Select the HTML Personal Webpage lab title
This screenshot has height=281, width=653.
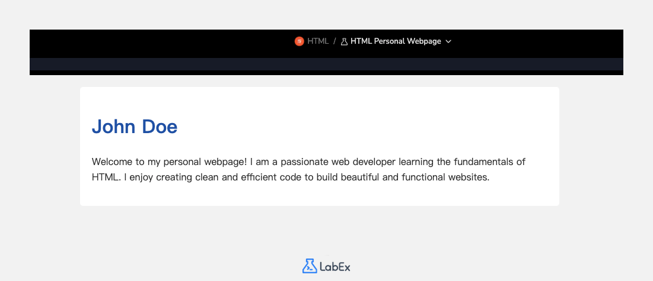(x=396, y=41)
